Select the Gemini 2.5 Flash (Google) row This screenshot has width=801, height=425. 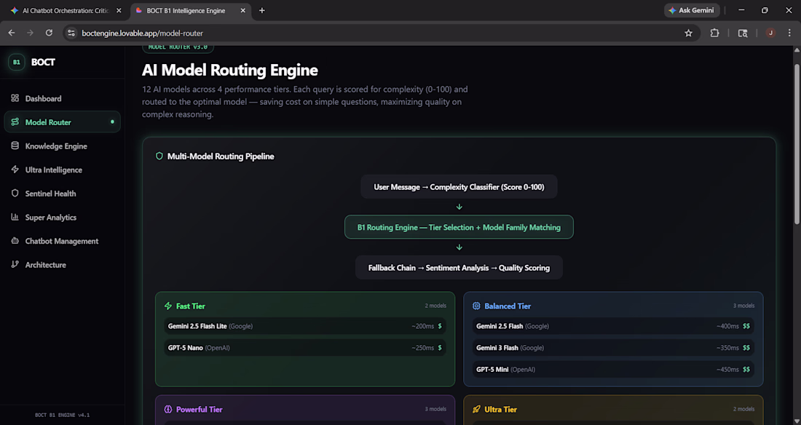(613, 326)
